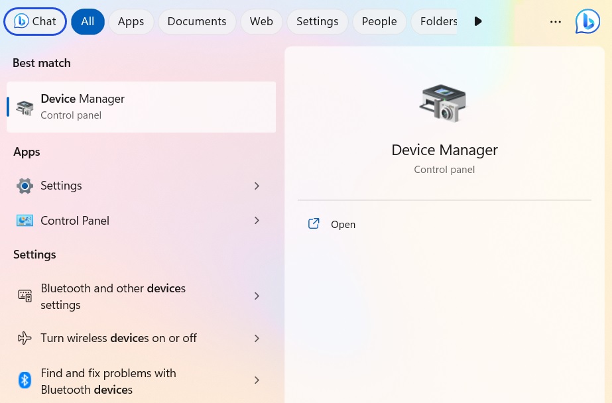Open the ellipsis overflow menu

555,21
